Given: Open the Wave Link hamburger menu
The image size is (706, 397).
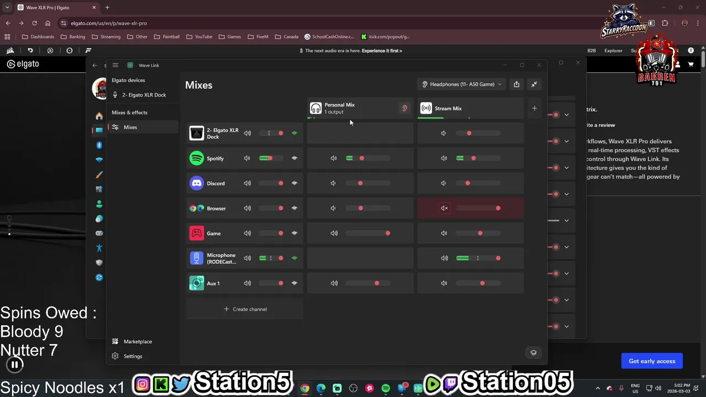Looking at the screenshot, I should point(115,65).
